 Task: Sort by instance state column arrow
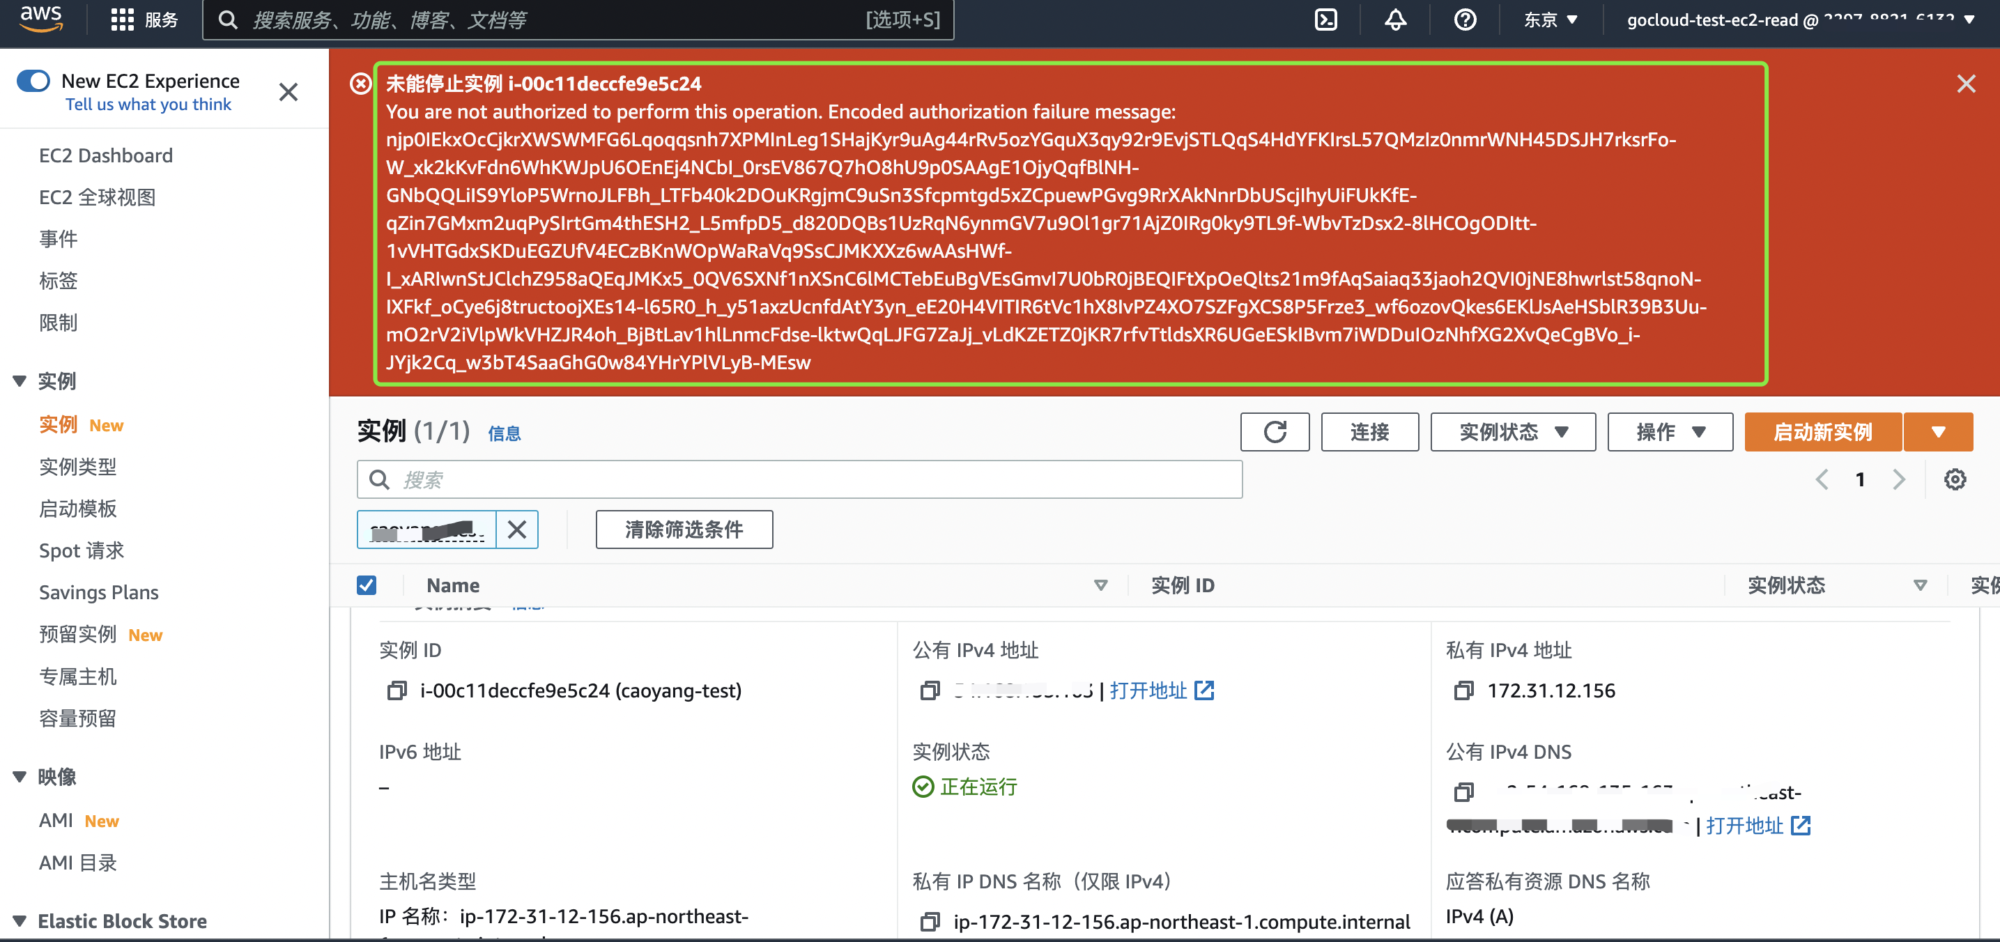point(1920,586)
